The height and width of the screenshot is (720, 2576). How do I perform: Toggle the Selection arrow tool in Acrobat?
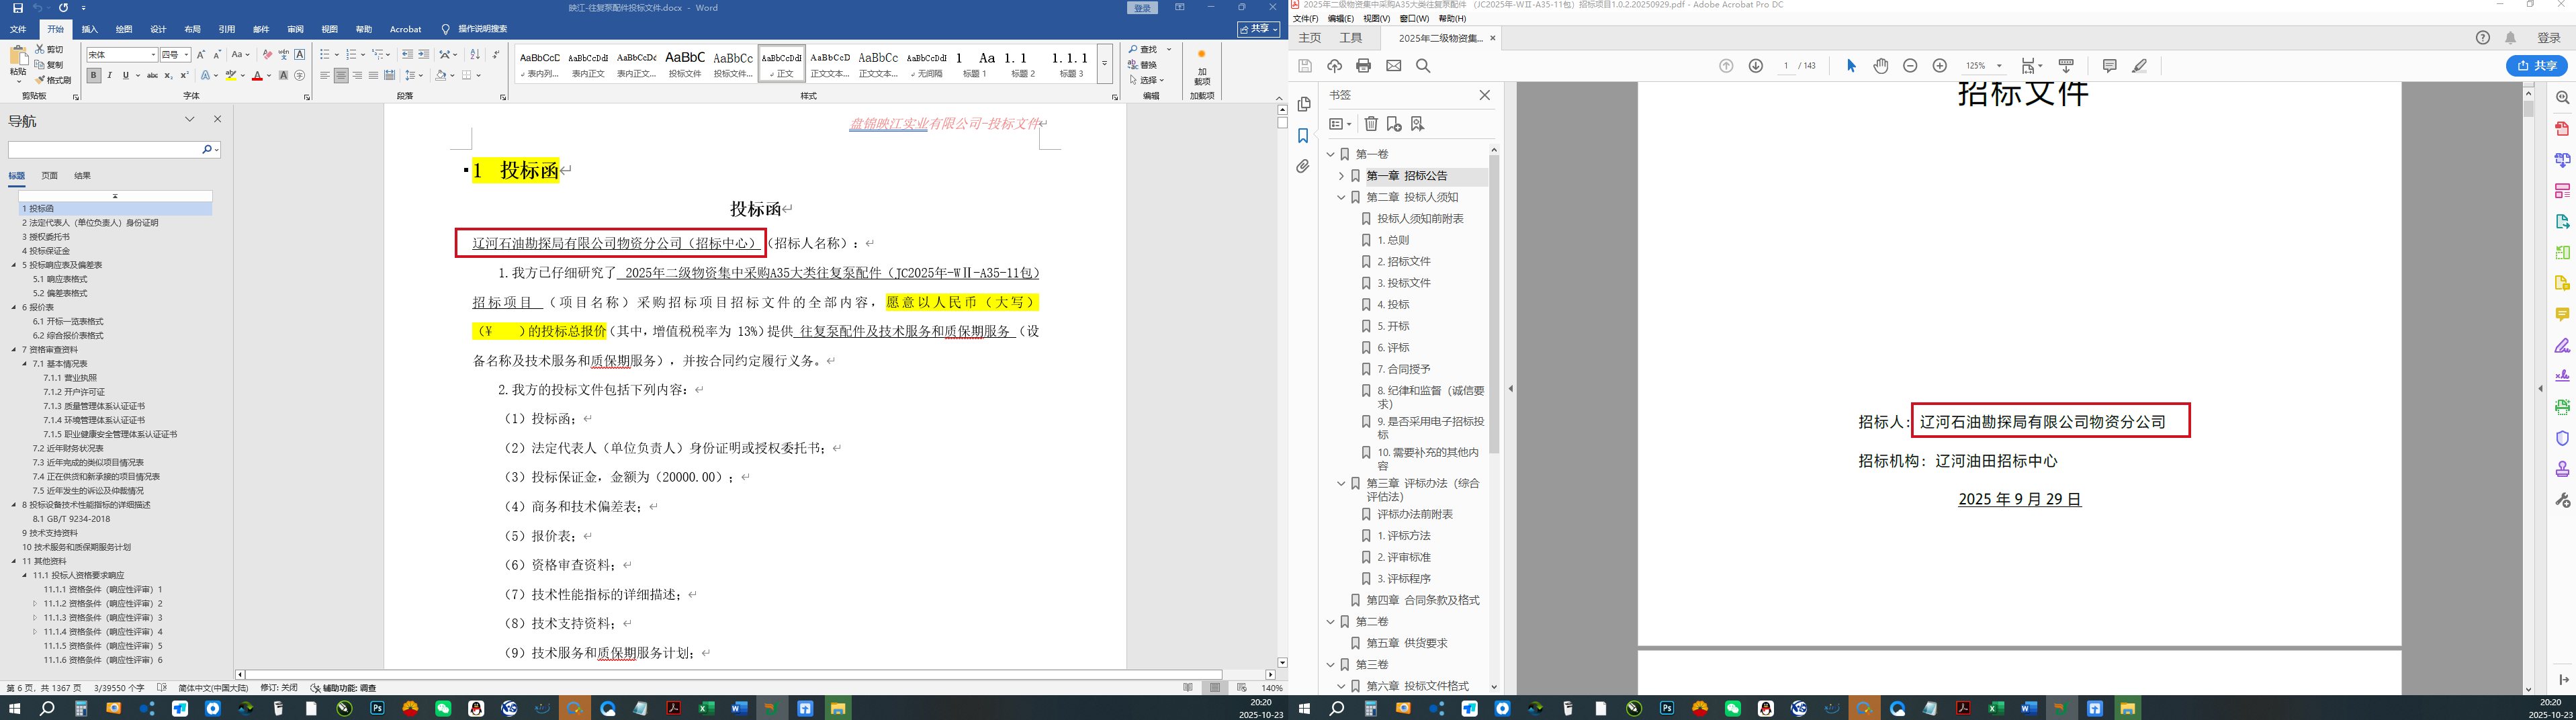(x=1851, y=66)
